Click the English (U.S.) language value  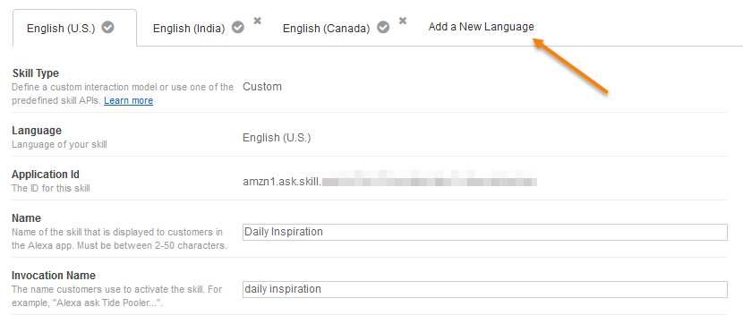pyautogui.click(x=277, y=138)
